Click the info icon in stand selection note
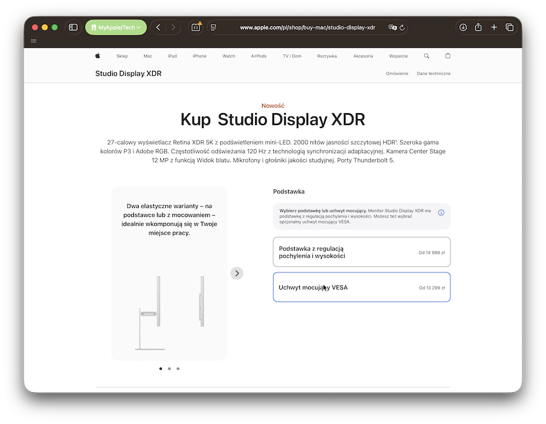 [x=441, y=212]
